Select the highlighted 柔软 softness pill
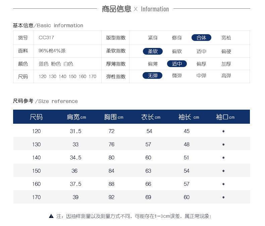The height and width of the screenshot is (226, 265). tap(153, 51)
